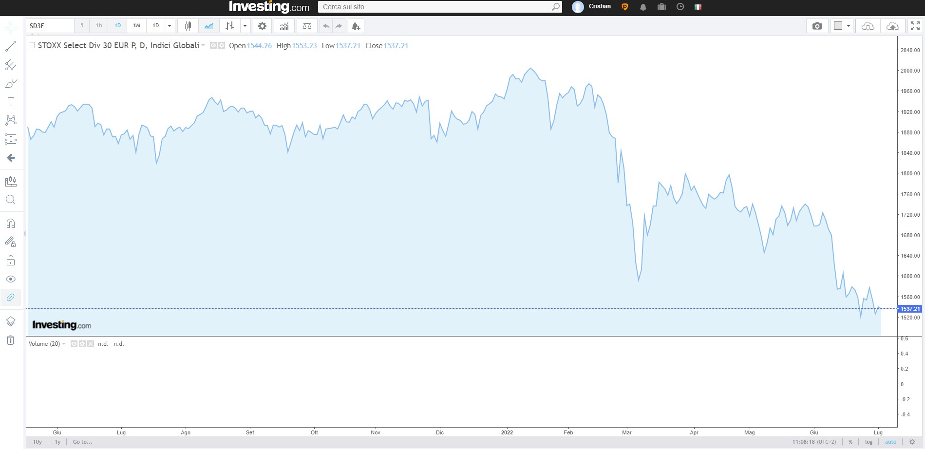Choose the trend line drawing tool
The height and width of the screenshot is (449, 925).
11,47
